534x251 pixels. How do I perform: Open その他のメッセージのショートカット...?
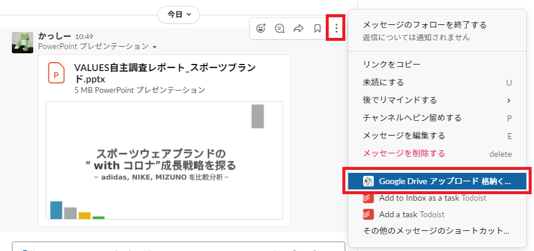tap(437, 231)
